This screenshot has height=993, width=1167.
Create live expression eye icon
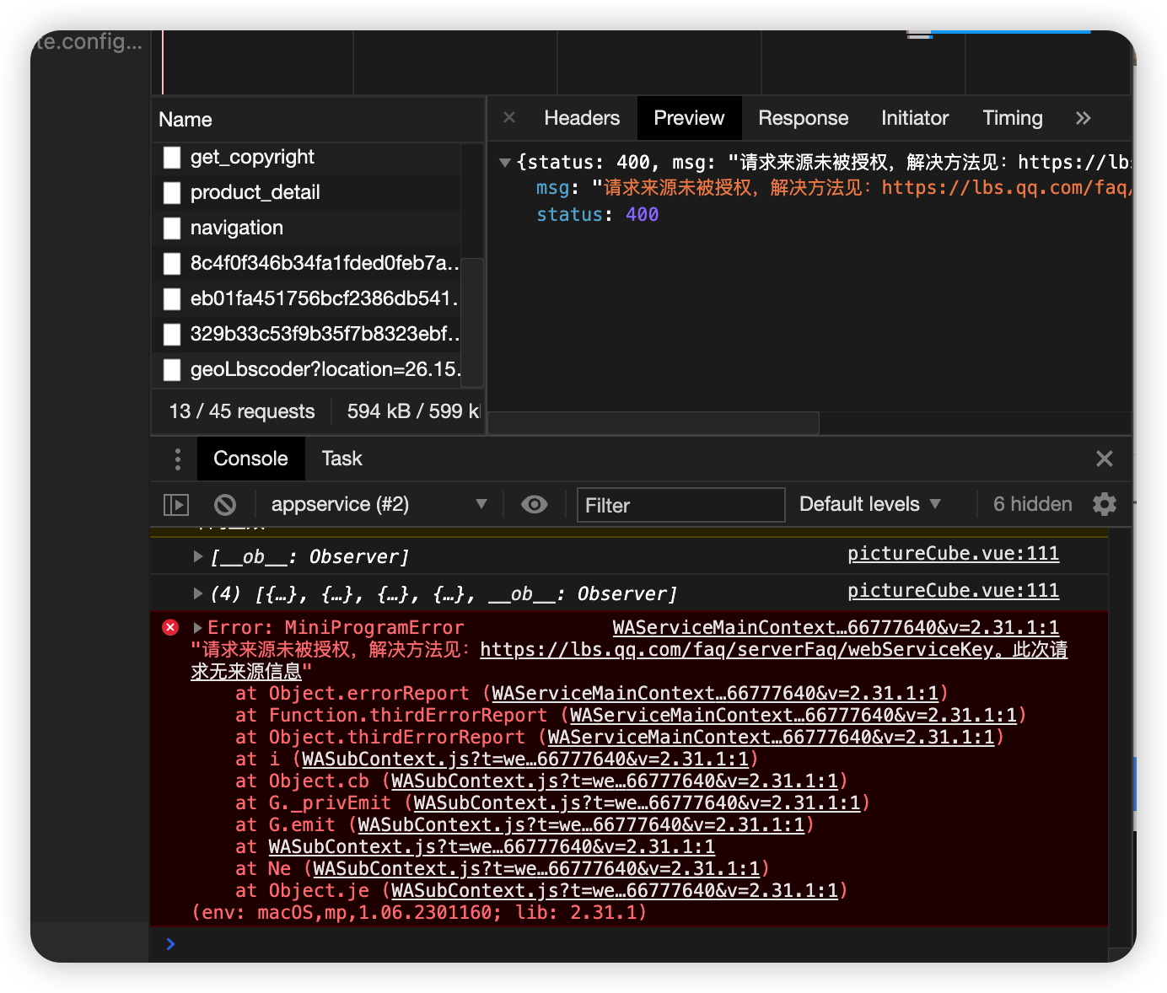(x=534, y=505)
